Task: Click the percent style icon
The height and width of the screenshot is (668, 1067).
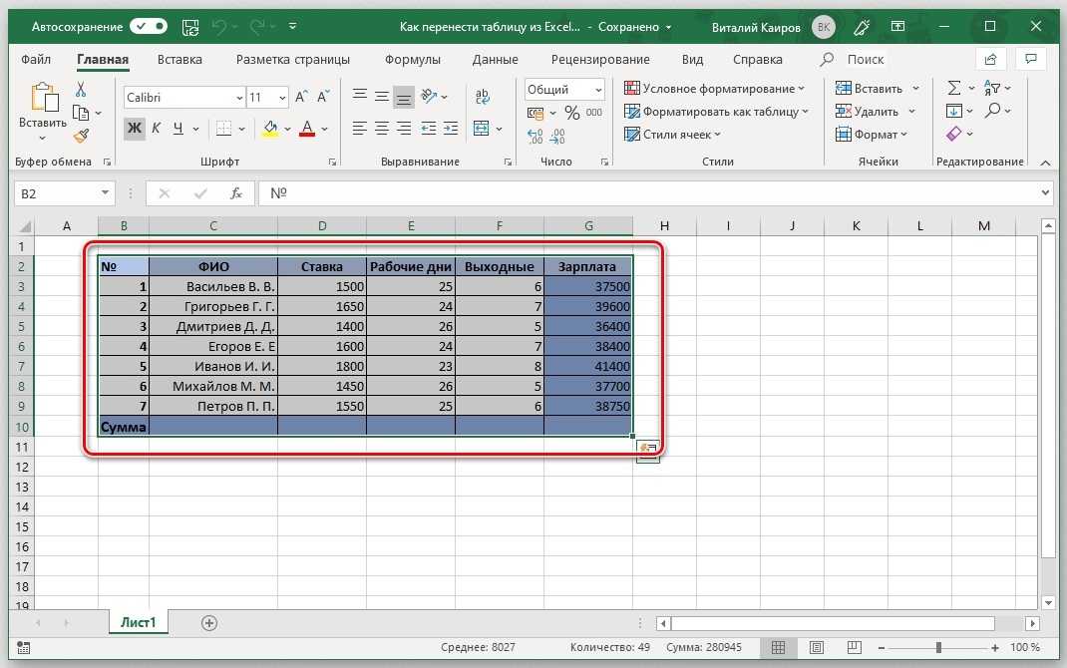Action: click(571, 114)
